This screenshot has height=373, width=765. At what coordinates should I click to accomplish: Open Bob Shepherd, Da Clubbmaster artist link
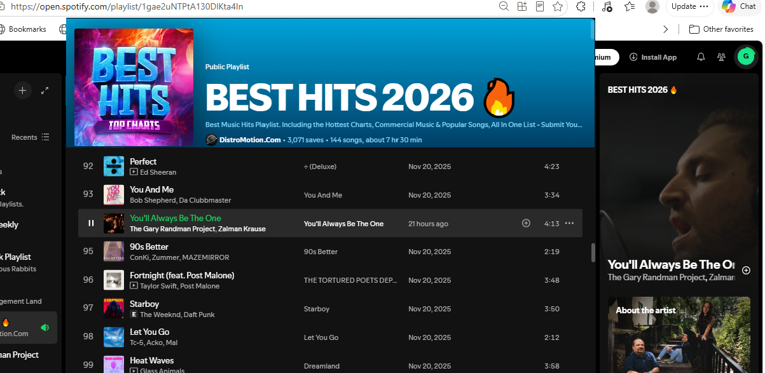[181, 200]
